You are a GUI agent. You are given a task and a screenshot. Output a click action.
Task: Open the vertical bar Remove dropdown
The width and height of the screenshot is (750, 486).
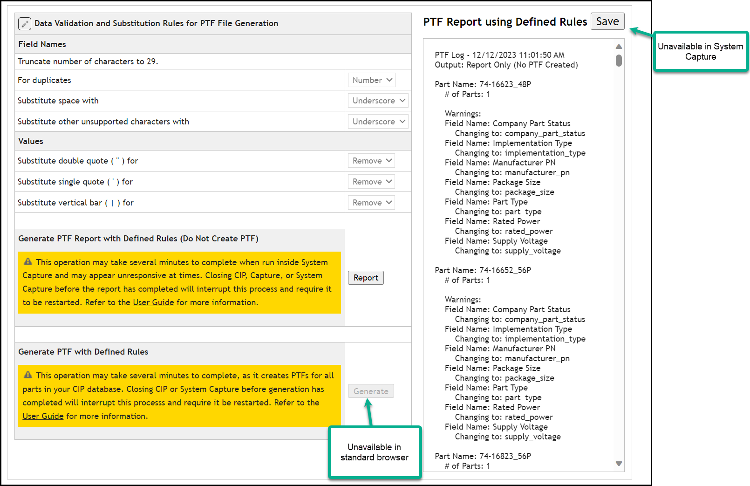[371, 202]
